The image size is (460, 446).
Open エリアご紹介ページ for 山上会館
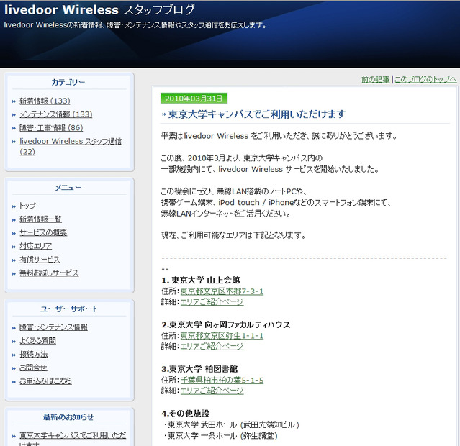[212, 301]
